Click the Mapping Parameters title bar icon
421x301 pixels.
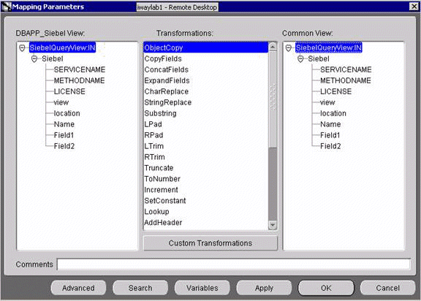coord(6,7)
